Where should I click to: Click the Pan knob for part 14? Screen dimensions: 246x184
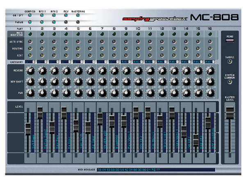(x=186, y=93)
